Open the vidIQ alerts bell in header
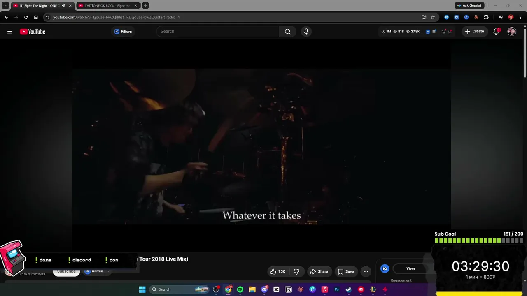 pos(450,32)
